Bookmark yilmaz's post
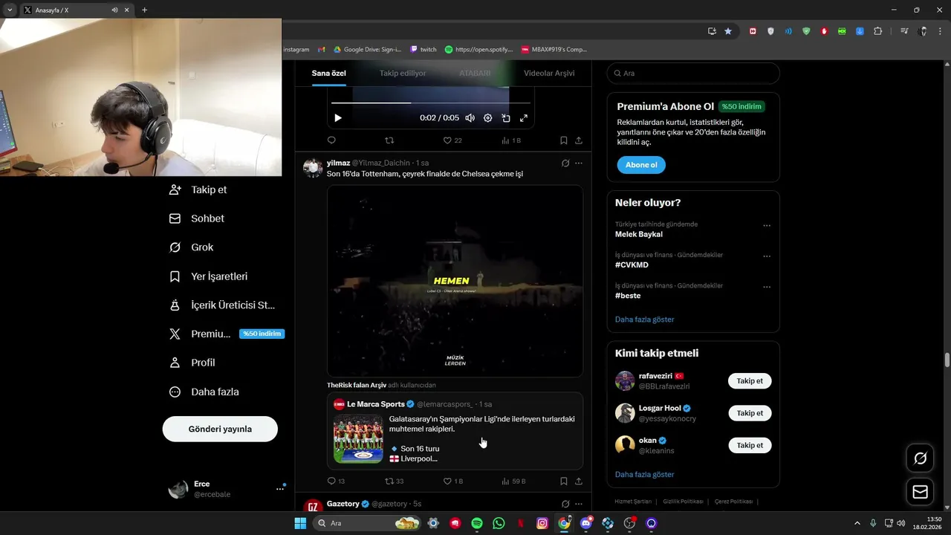 (564, 481)
